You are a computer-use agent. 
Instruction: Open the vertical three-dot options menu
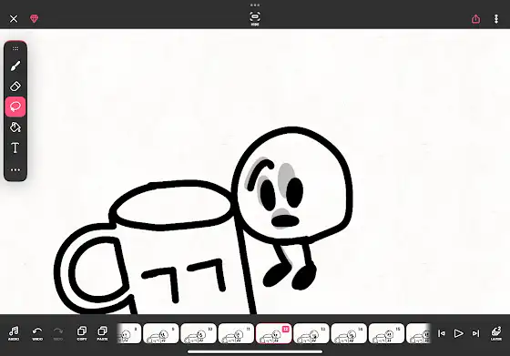496,19
